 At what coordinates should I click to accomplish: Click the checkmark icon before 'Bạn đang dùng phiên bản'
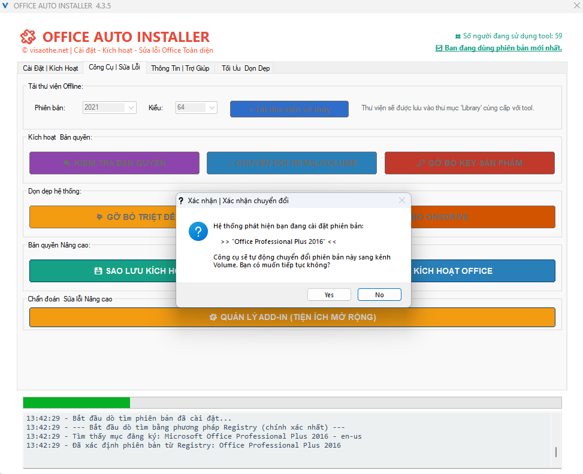439,48
